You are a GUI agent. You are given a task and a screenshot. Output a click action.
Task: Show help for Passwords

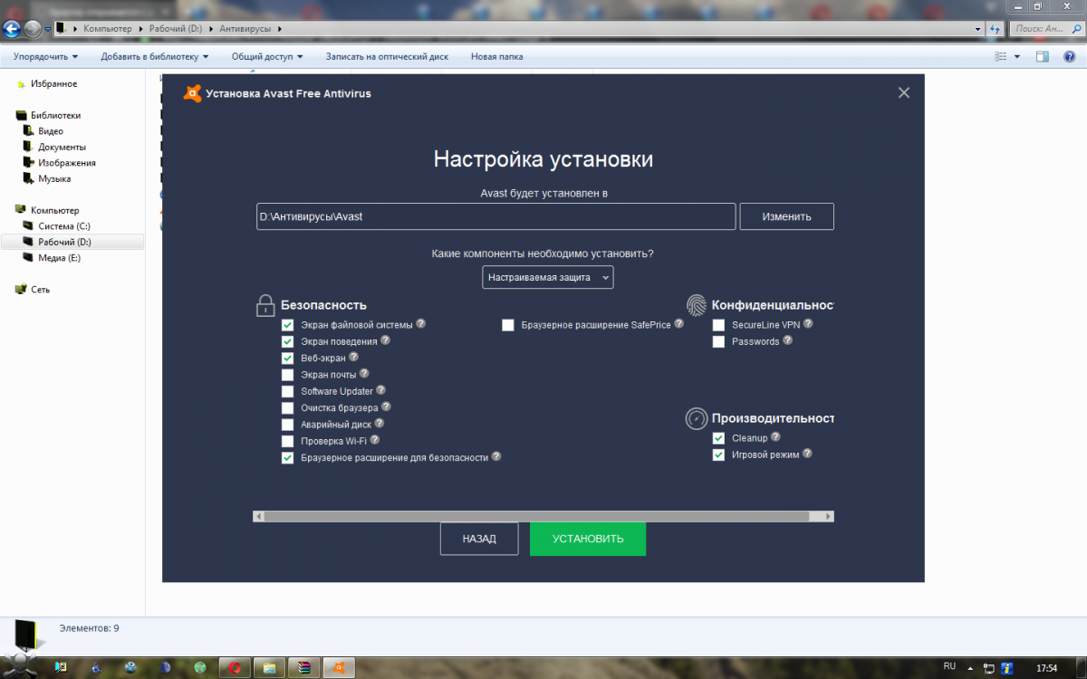(788, 340)
